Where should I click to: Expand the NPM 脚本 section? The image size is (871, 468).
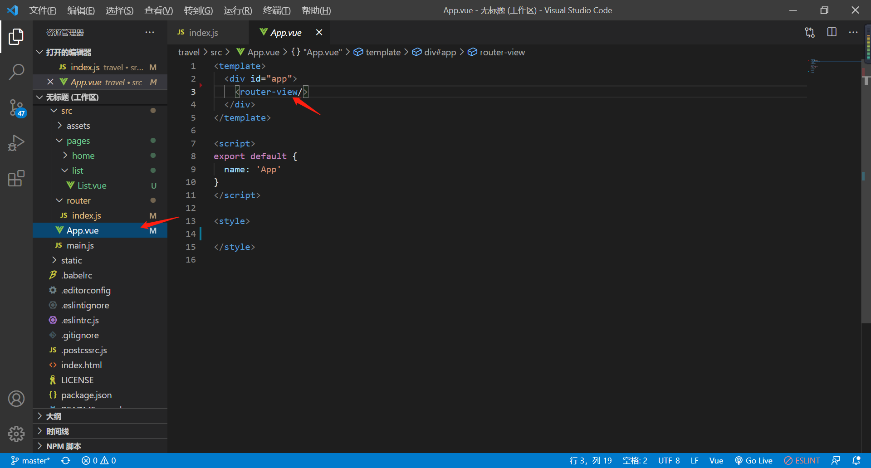[x=100, y=446]
